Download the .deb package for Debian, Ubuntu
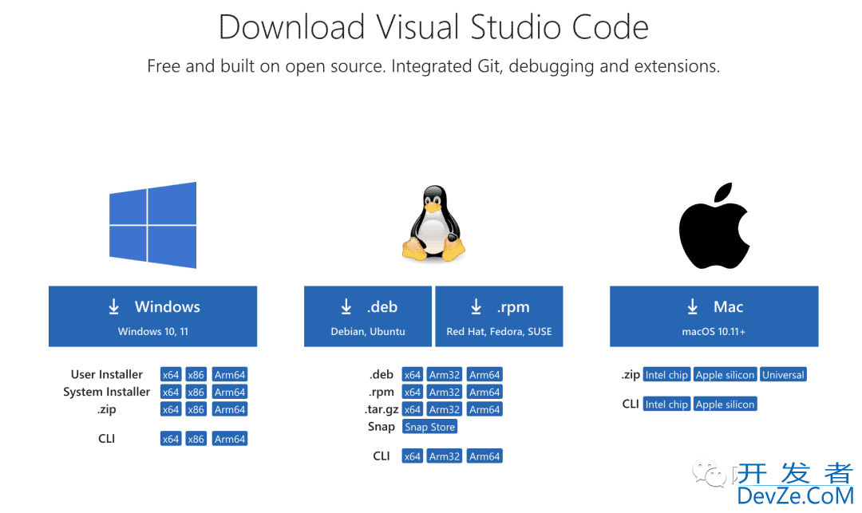862x513 pixels. 368,317
